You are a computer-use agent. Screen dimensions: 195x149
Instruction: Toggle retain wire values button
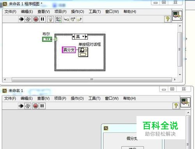58,19
